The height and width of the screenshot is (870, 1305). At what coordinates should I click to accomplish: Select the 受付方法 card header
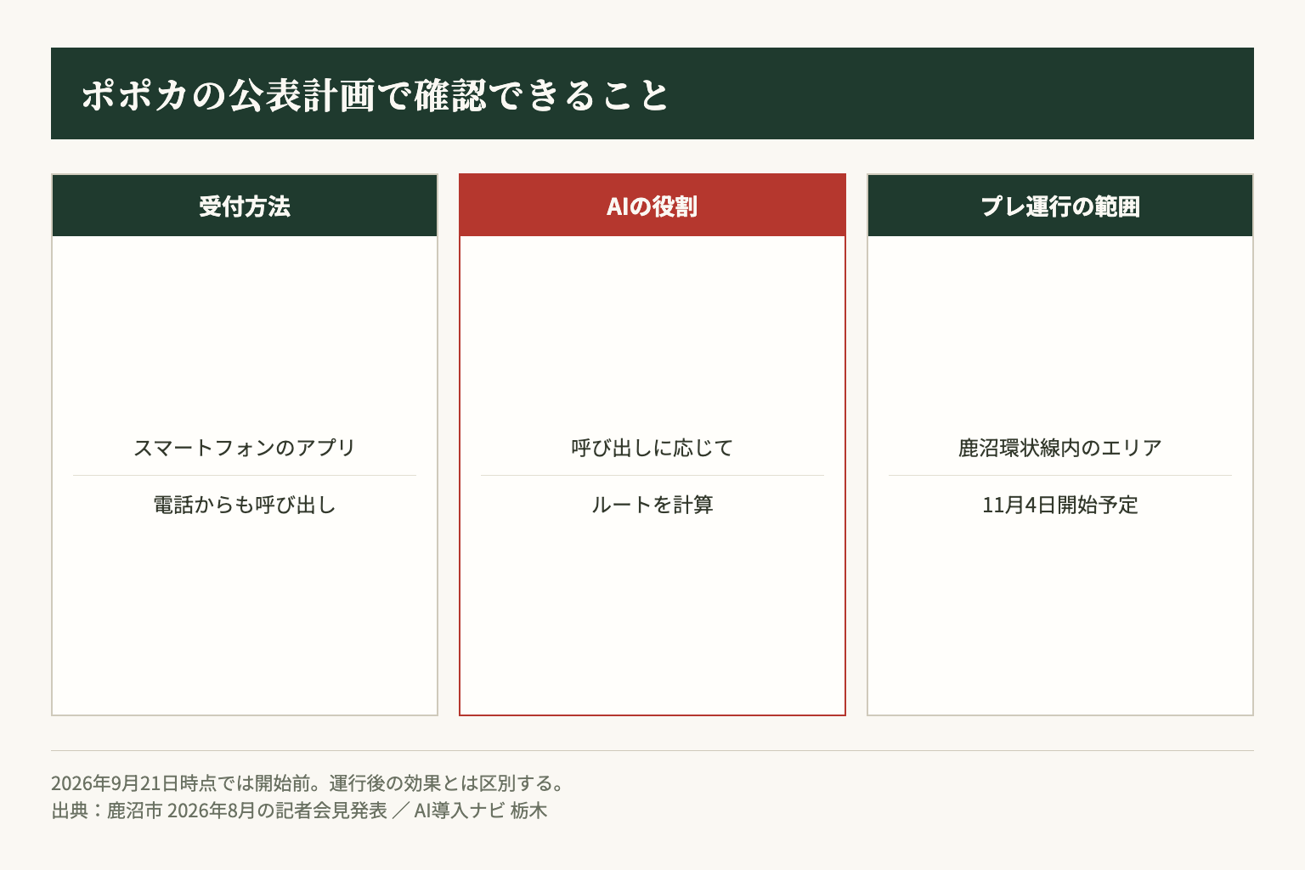[x=245, y=206]
